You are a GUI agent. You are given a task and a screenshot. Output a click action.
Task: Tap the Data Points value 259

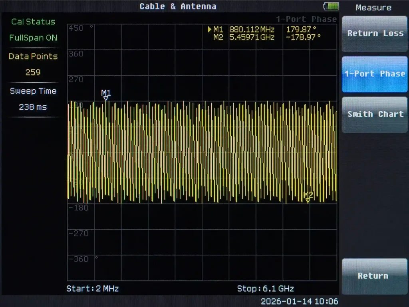tap(33, 72)
